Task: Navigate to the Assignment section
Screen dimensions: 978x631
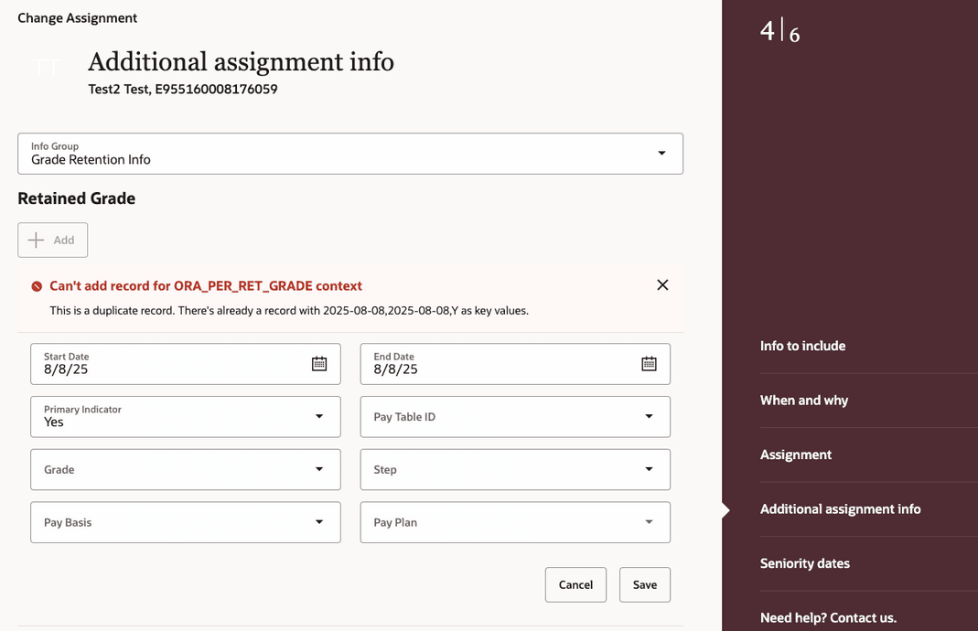Action: tap(795, 455)
